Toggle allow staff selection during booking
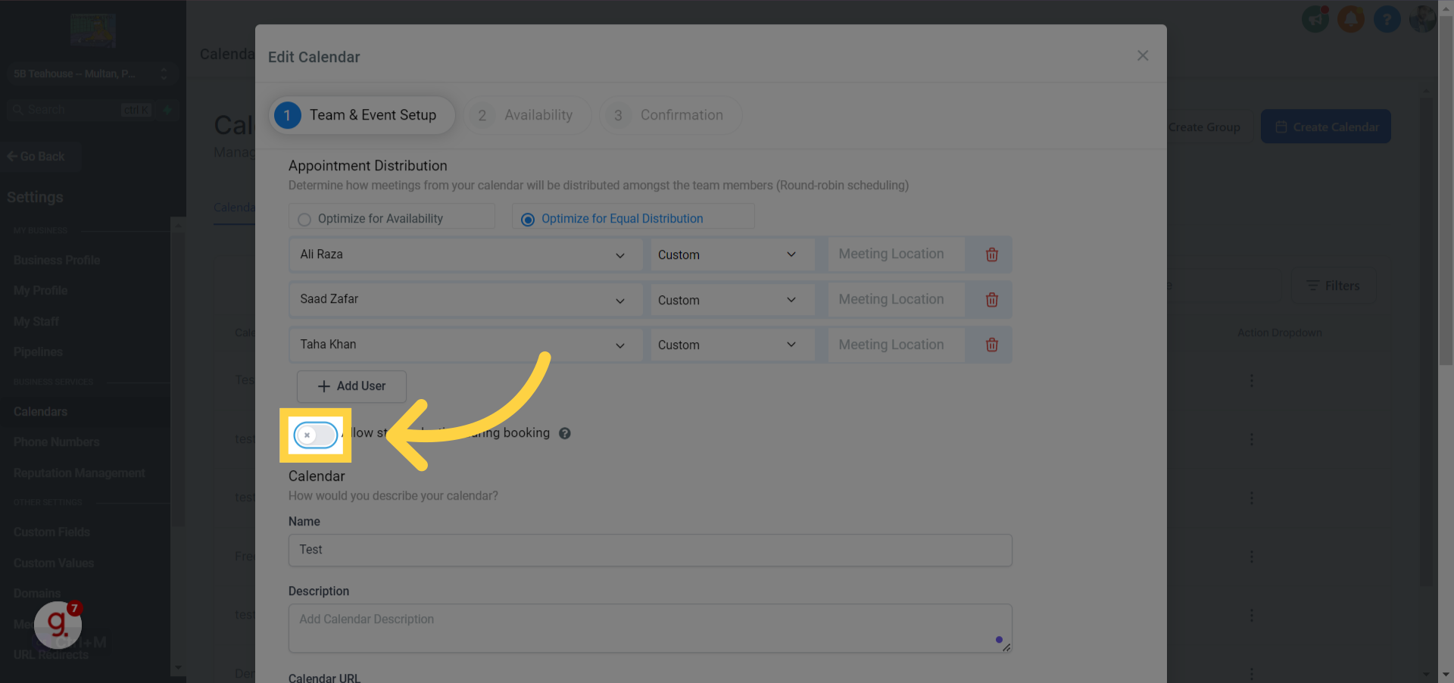Screen dimensions: 1454x683 (316, 435)
